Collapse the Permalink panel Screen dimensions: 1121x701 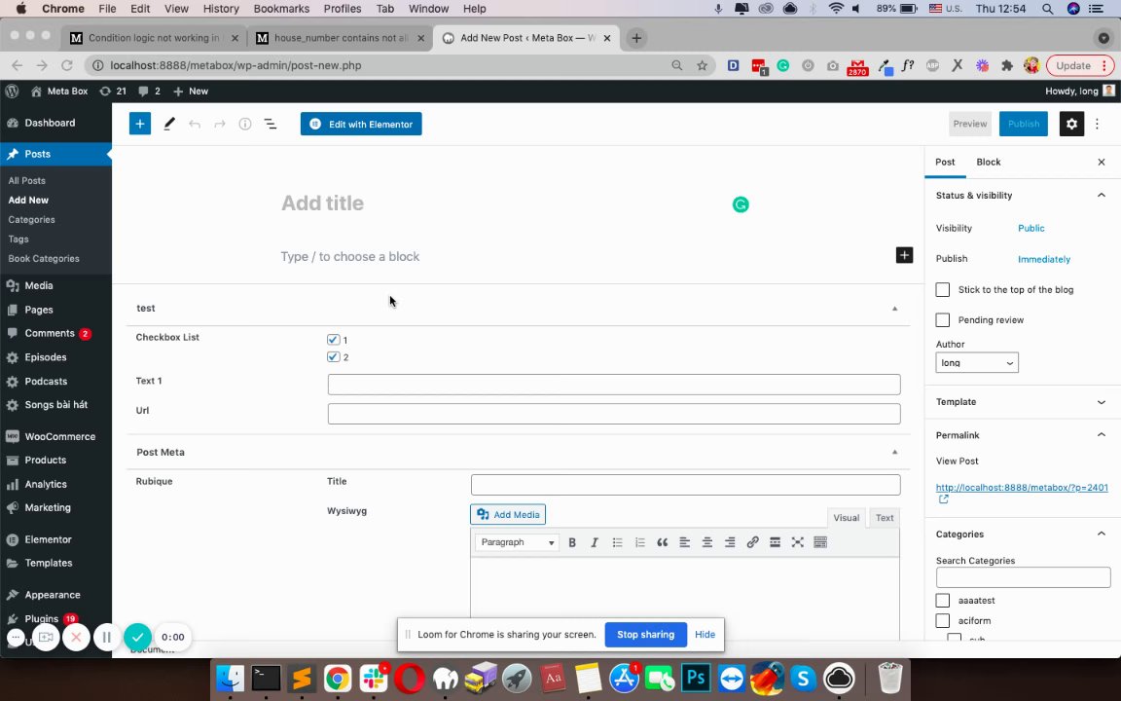pyautogui.click(x=1101, y=435)
